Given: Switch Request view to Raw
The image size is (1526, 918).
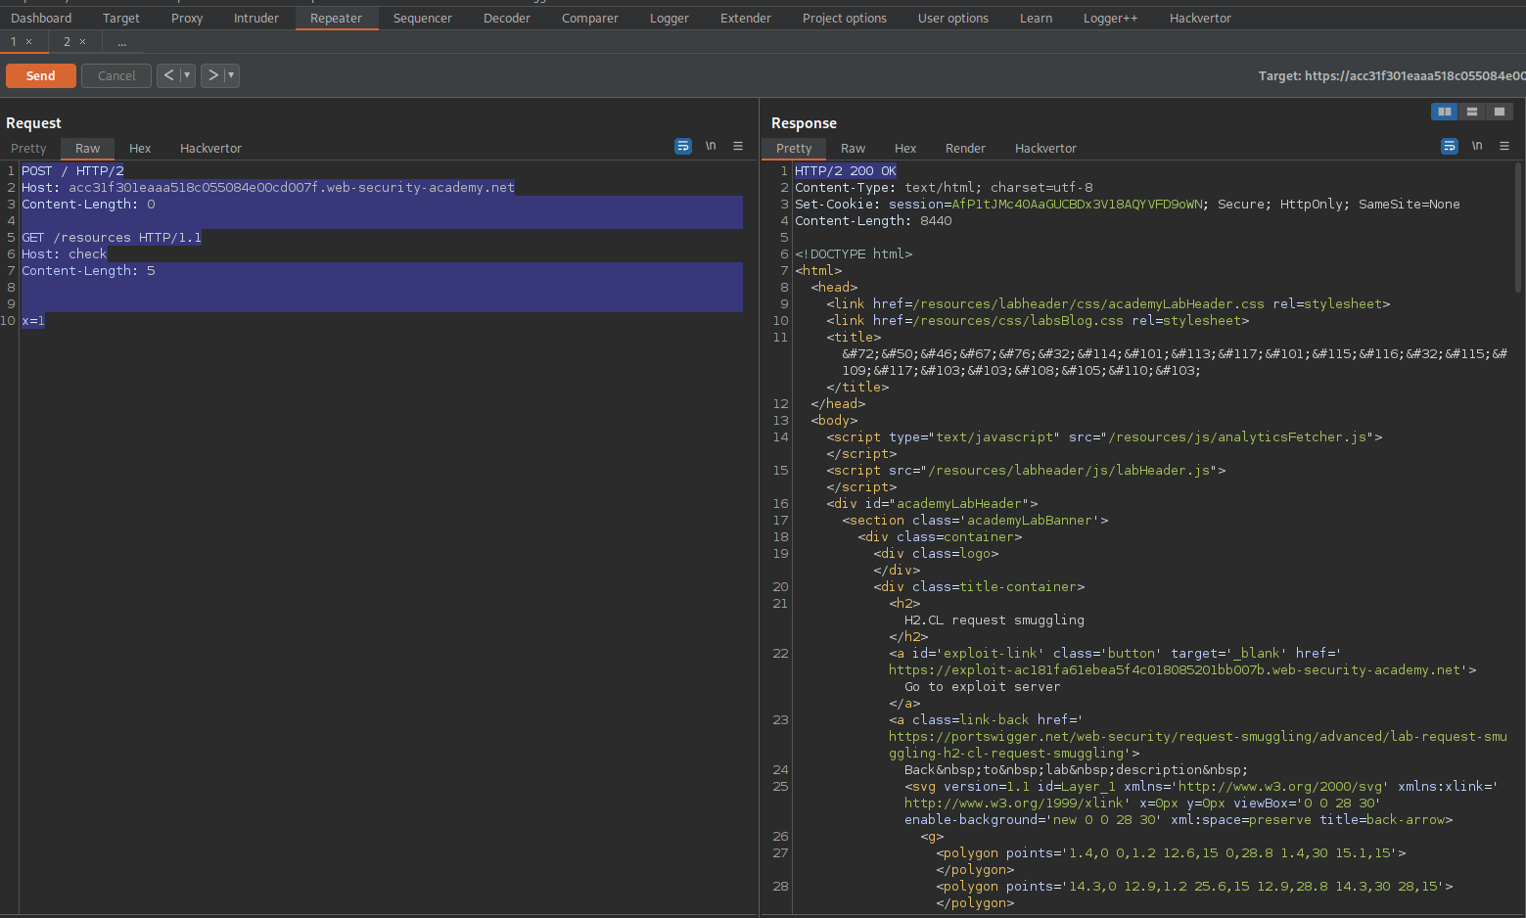Looking at the screenshot, I should [88, 148].
